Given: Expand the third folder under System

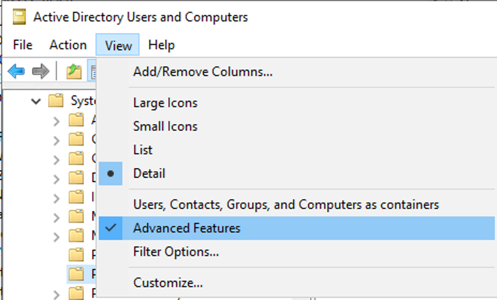Looking at the screenshot, I should 57,160.
